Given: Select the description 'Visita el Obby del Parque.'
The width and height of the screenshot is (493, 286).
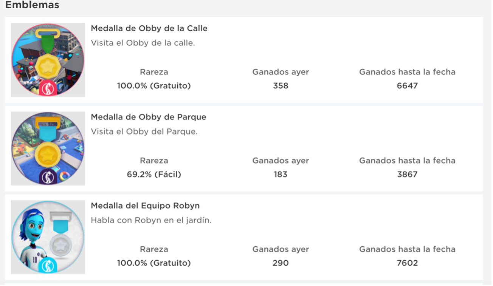Looking at the screenshot, I should tap(144, 131).
